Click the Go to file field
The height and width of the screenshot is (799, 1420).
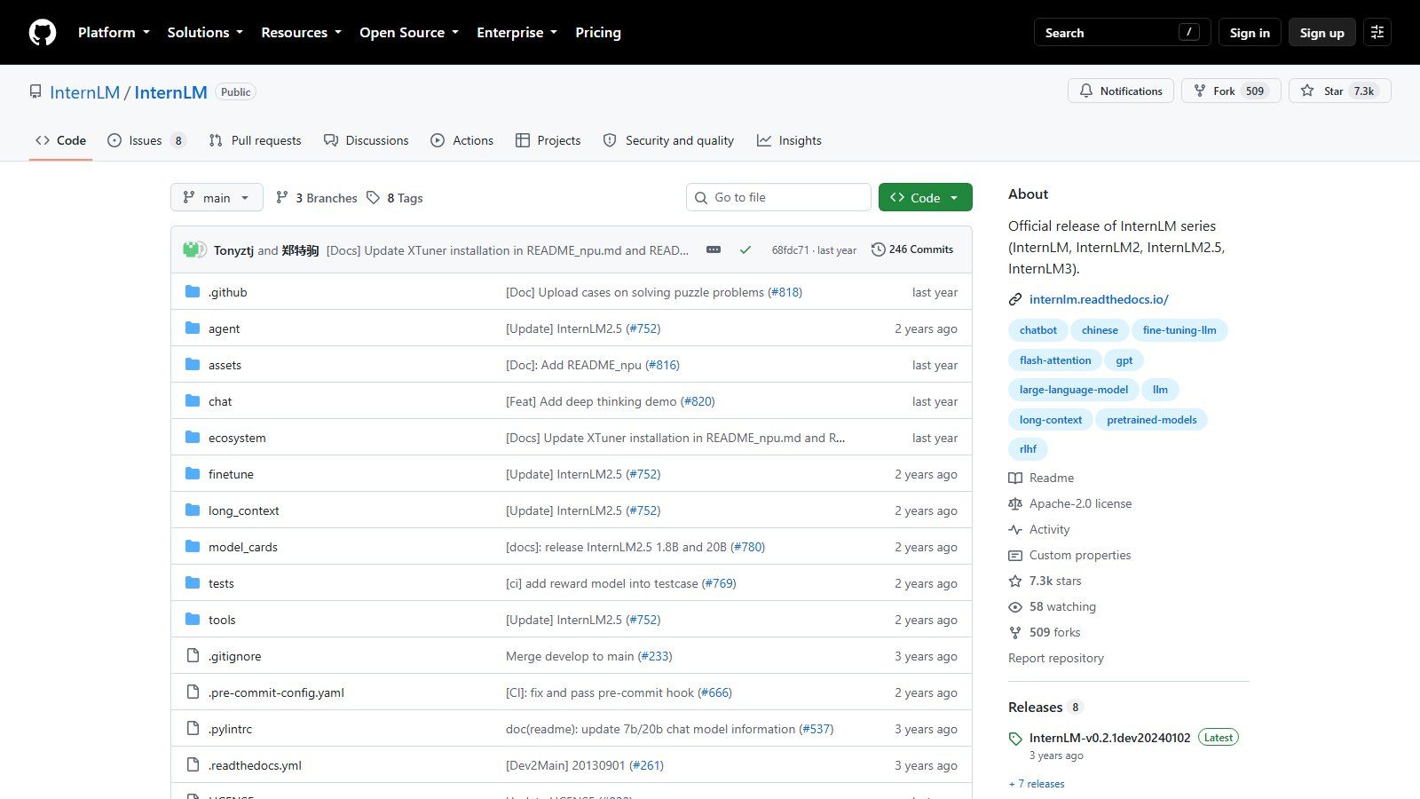tap(778, 197)
